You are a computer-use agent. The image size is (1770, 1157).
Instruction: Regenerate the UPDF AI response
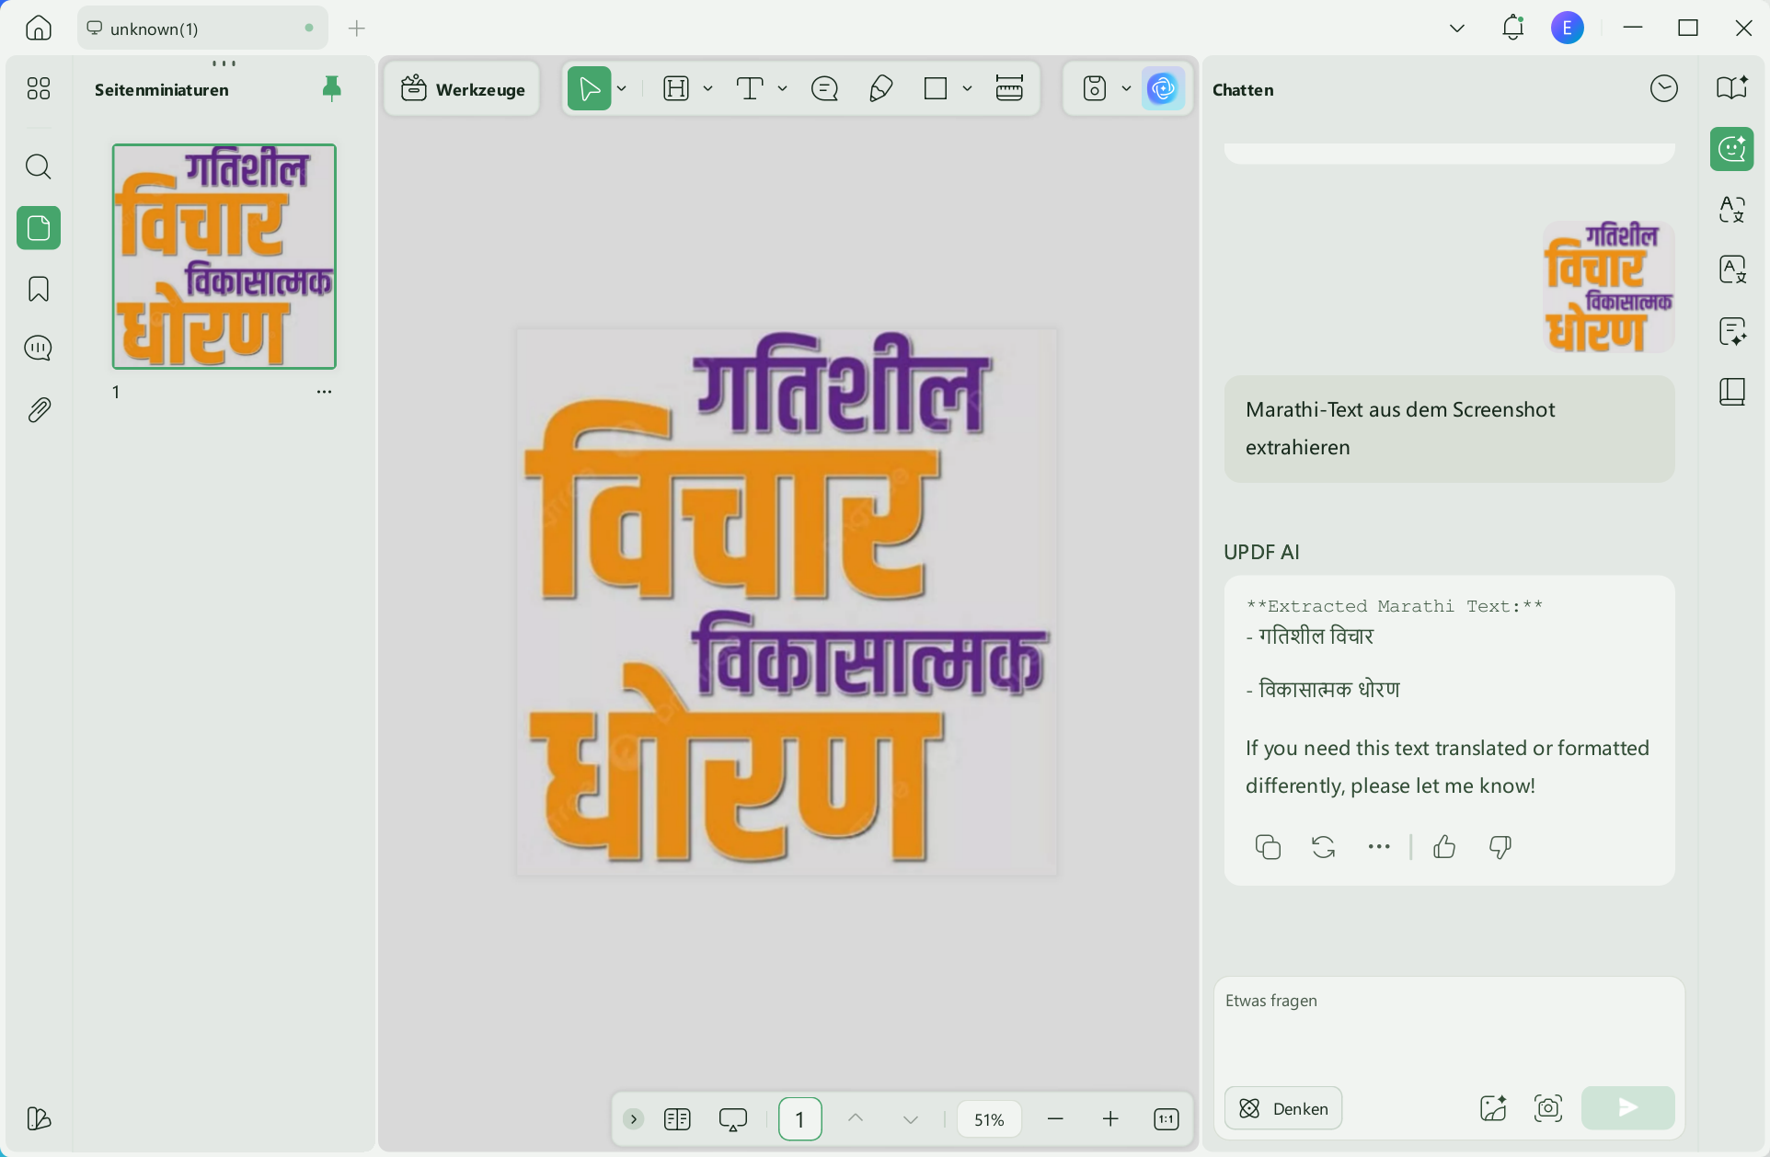coord(1323,847)
